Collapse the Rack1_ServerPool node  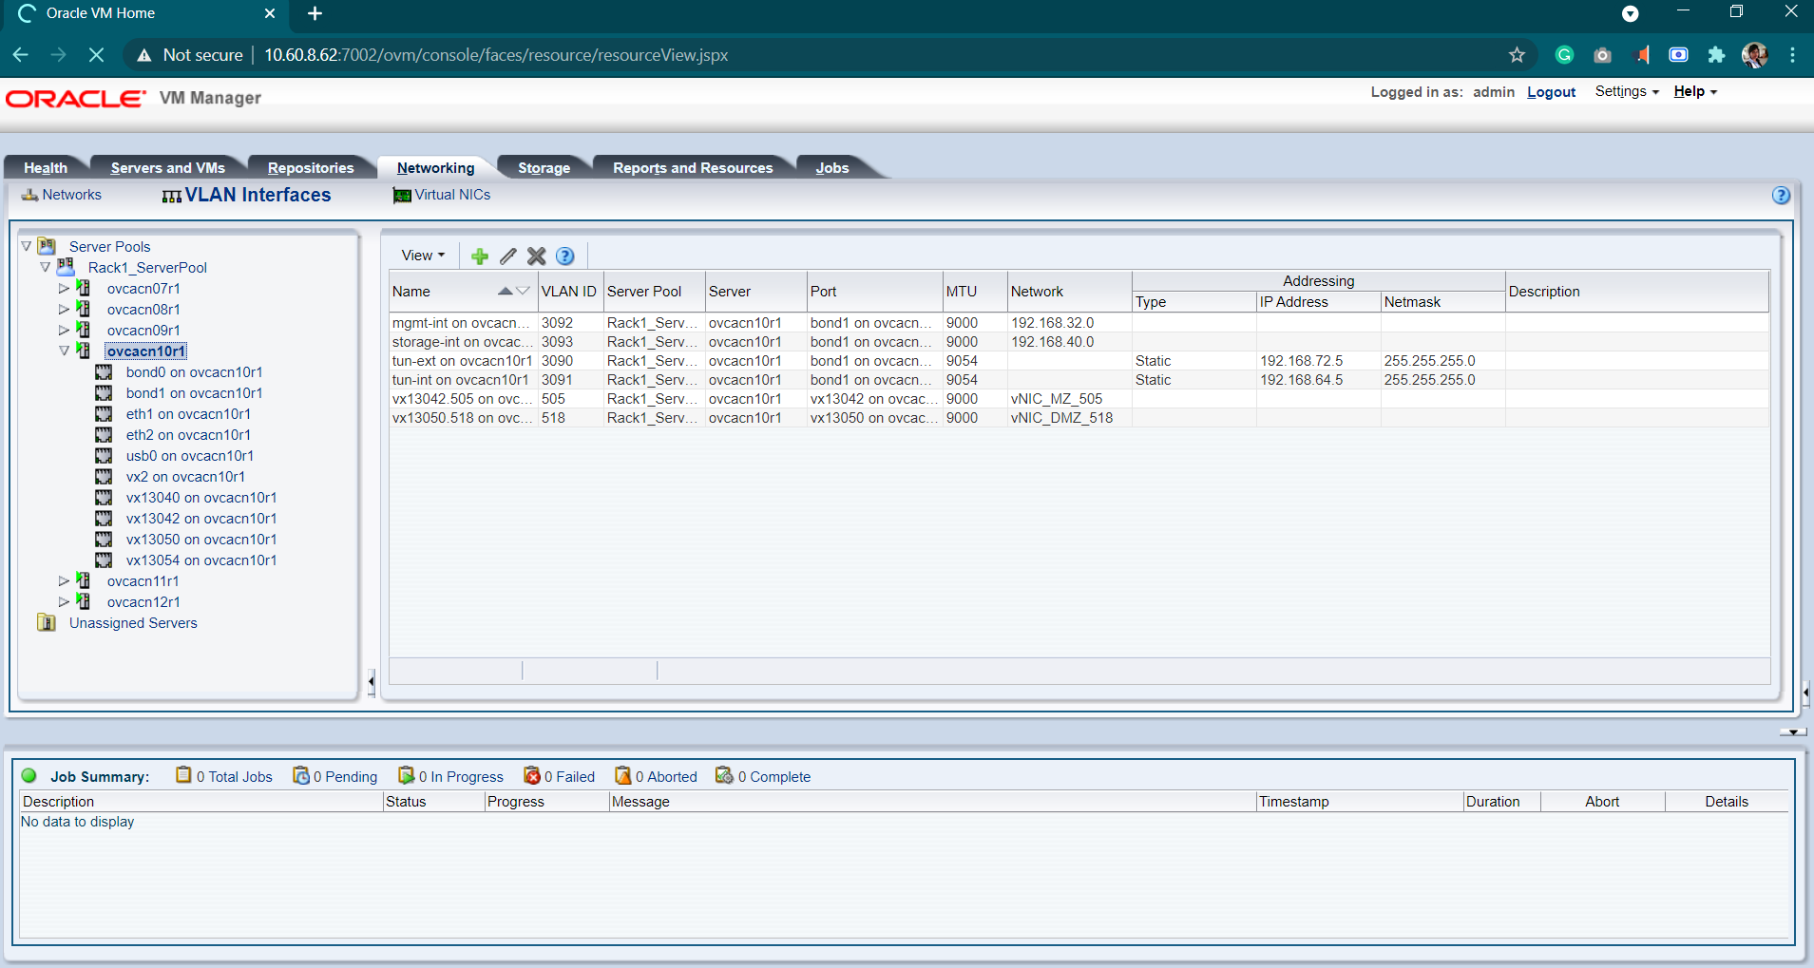46,267
